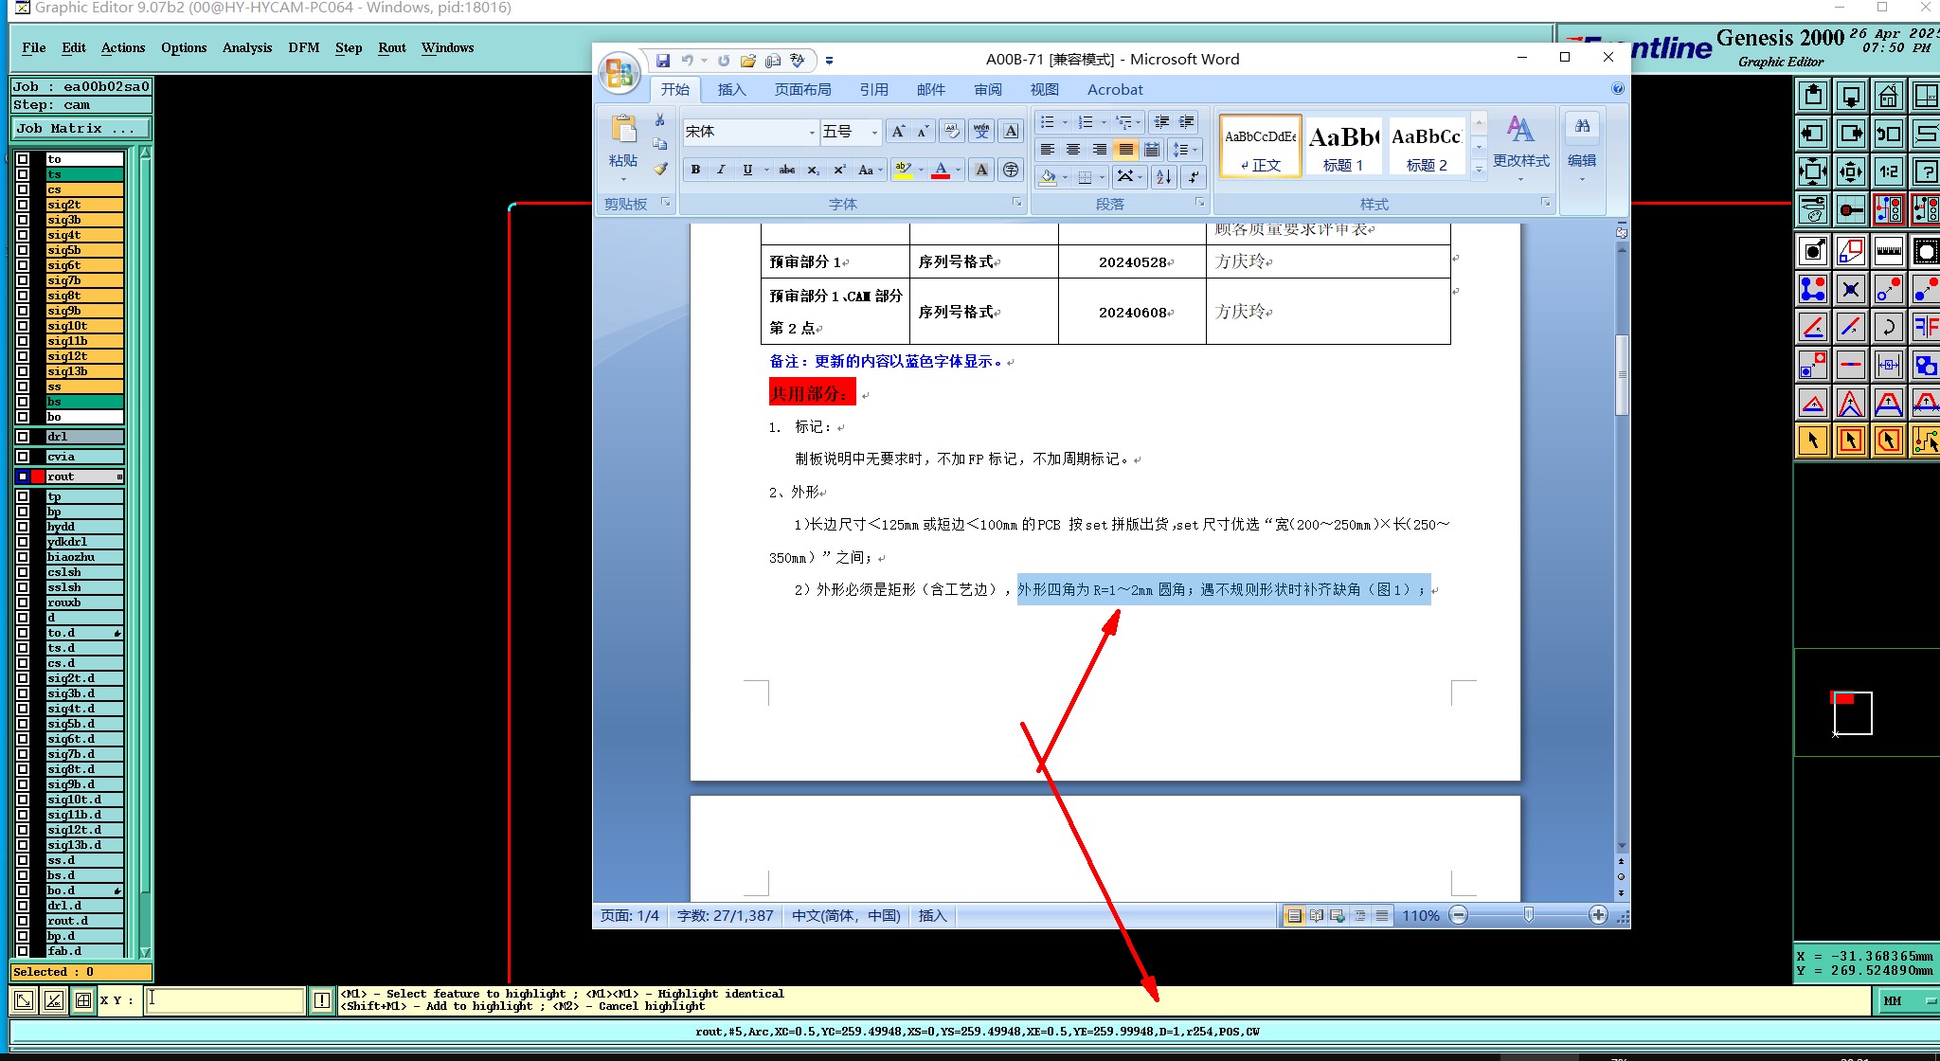Open the DFM menu in Genesis
This screenshot has width=1940, height=1061.
pyautogui.click(x=303, y=47)
